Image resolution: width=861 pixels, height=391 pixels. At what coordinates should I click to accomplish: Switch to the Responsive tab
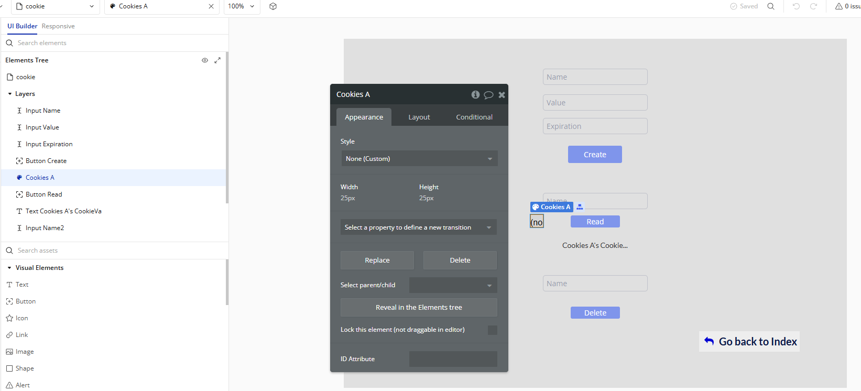coord(58,26)
